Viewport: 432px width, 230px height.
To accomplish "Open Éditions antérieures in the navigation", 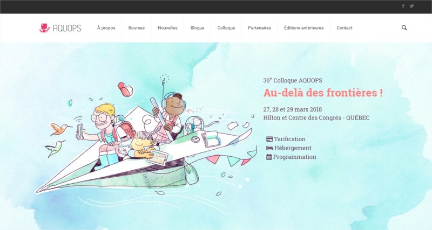I will pyautogui.click(x=304, y=28).
